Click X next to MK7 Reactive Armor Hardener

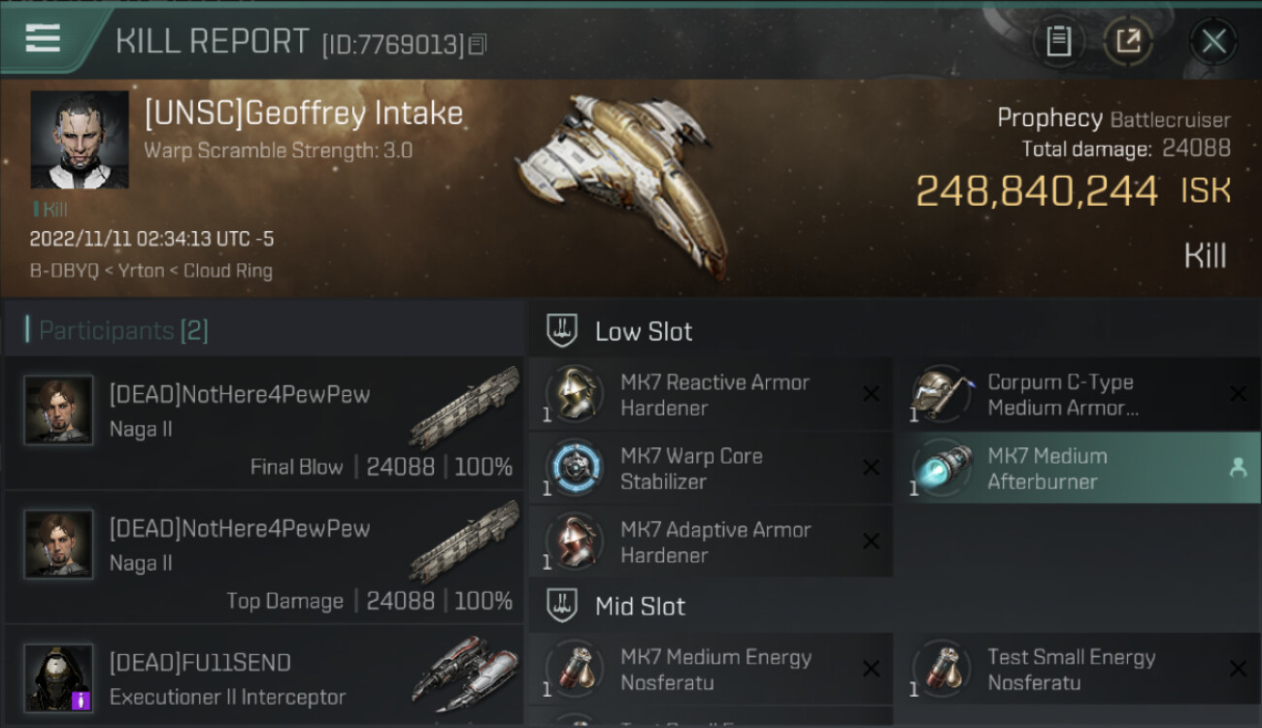tap(871, 394)
